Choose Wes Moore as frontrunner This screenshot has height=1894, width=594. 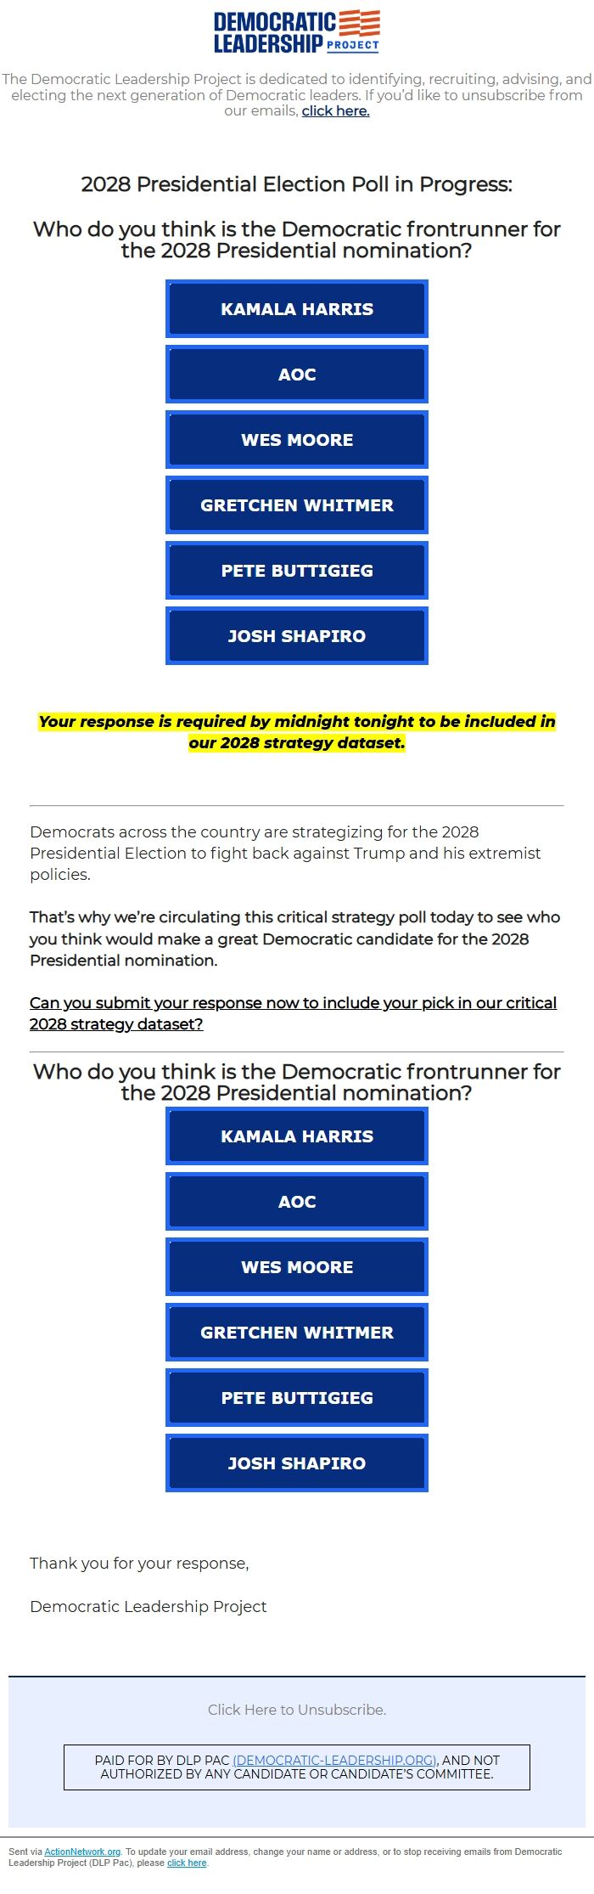(296, 439)
